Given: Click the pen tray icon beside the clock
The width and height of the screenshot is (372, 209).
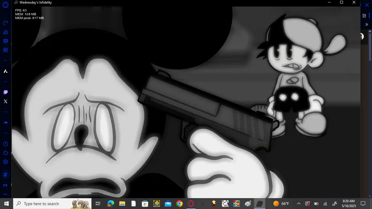Looking at the screenshot, I should click(334, 204).
